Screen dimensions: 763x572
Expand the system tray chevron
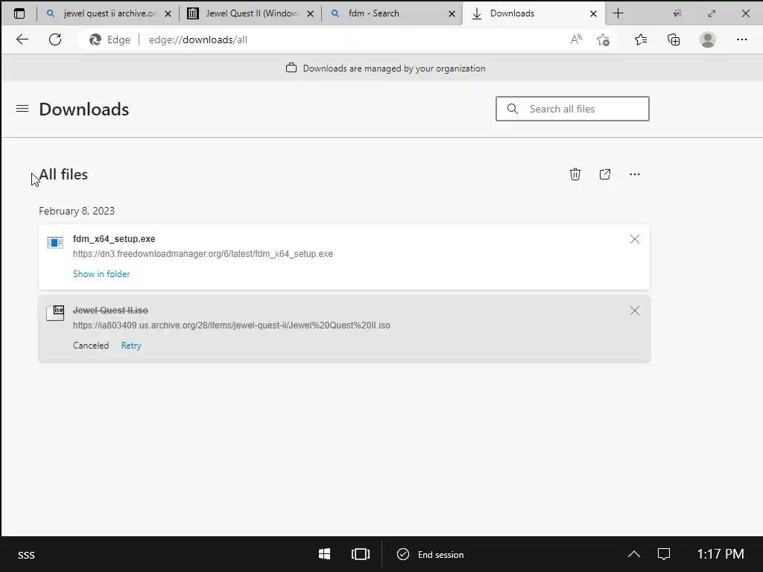[x=633, y=554]
